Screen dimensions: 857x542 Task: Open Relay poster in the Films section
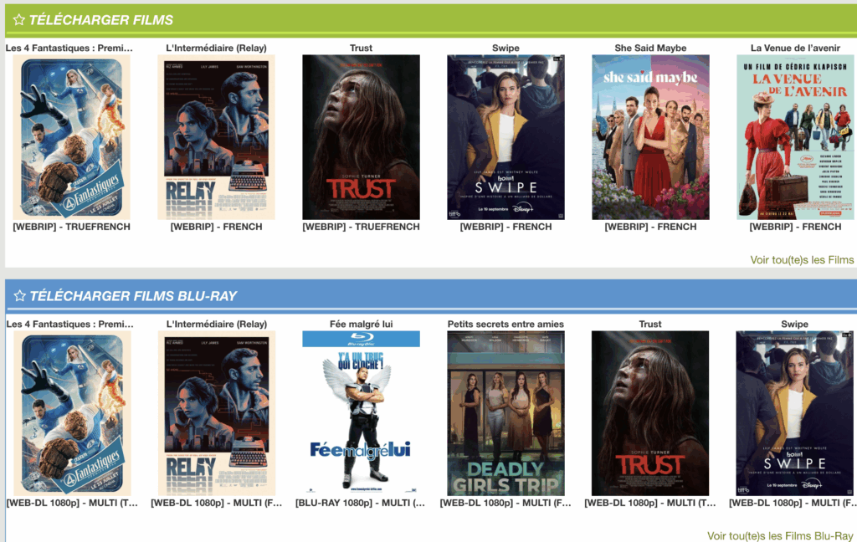click(216, 137)
